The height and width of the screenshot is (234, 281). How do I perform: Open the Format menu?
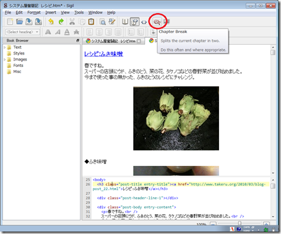click(x=34, y=12)
